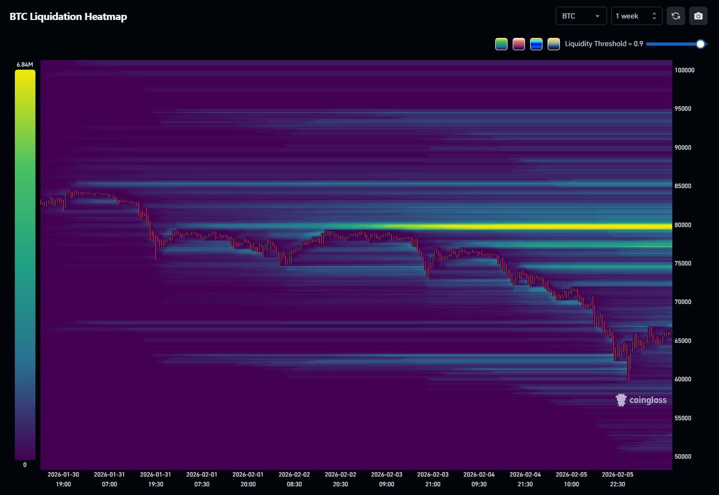Click the BTC Liquidation Heatmap title
This screenshot has height=495, width=719.
68,16
